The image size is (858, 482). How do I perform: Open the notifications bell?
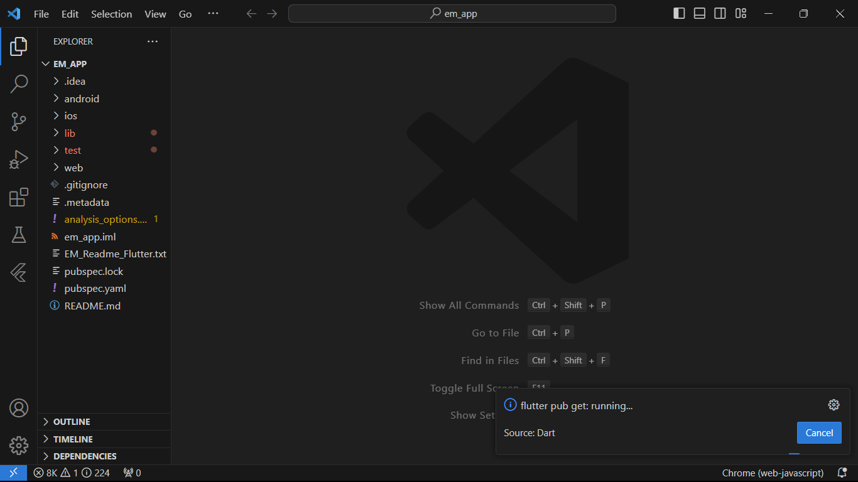842,473
